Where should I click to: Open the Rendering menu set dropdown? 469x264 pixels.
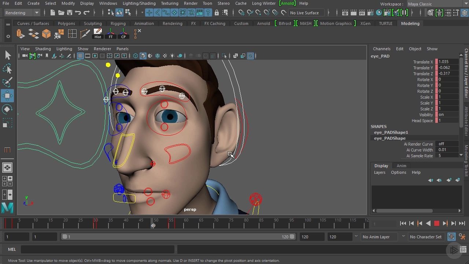click(22, 13)
